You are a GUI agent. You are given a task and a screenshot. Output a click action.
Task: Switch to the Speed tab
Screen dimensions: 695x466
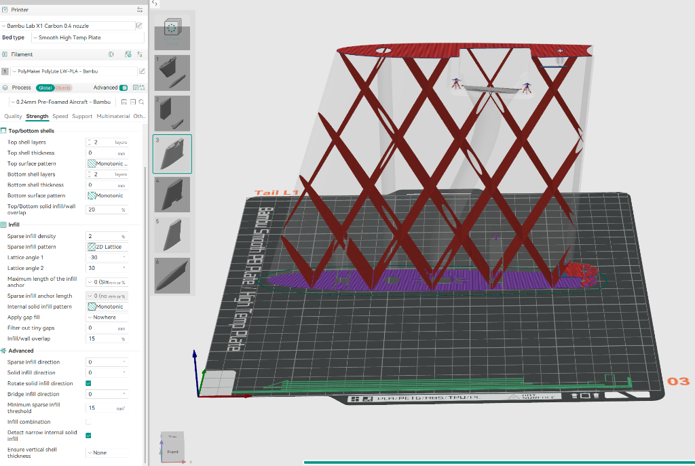(x=60, y=117)
